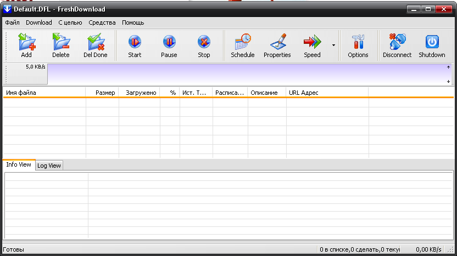Viewport: 457px width, 256px height.
Task: Click the Ист. Т... column header
Action: pos(196,93)
